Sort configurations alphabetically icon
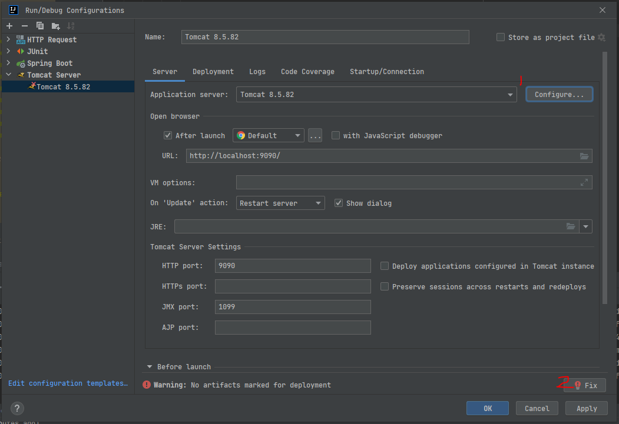This screenshot has width=619, height=424. coord(71,26)
